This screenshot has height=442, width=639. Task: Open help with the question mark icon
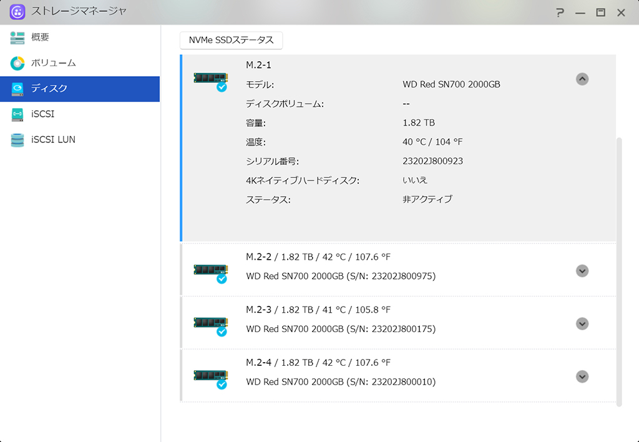pos(560,12)
